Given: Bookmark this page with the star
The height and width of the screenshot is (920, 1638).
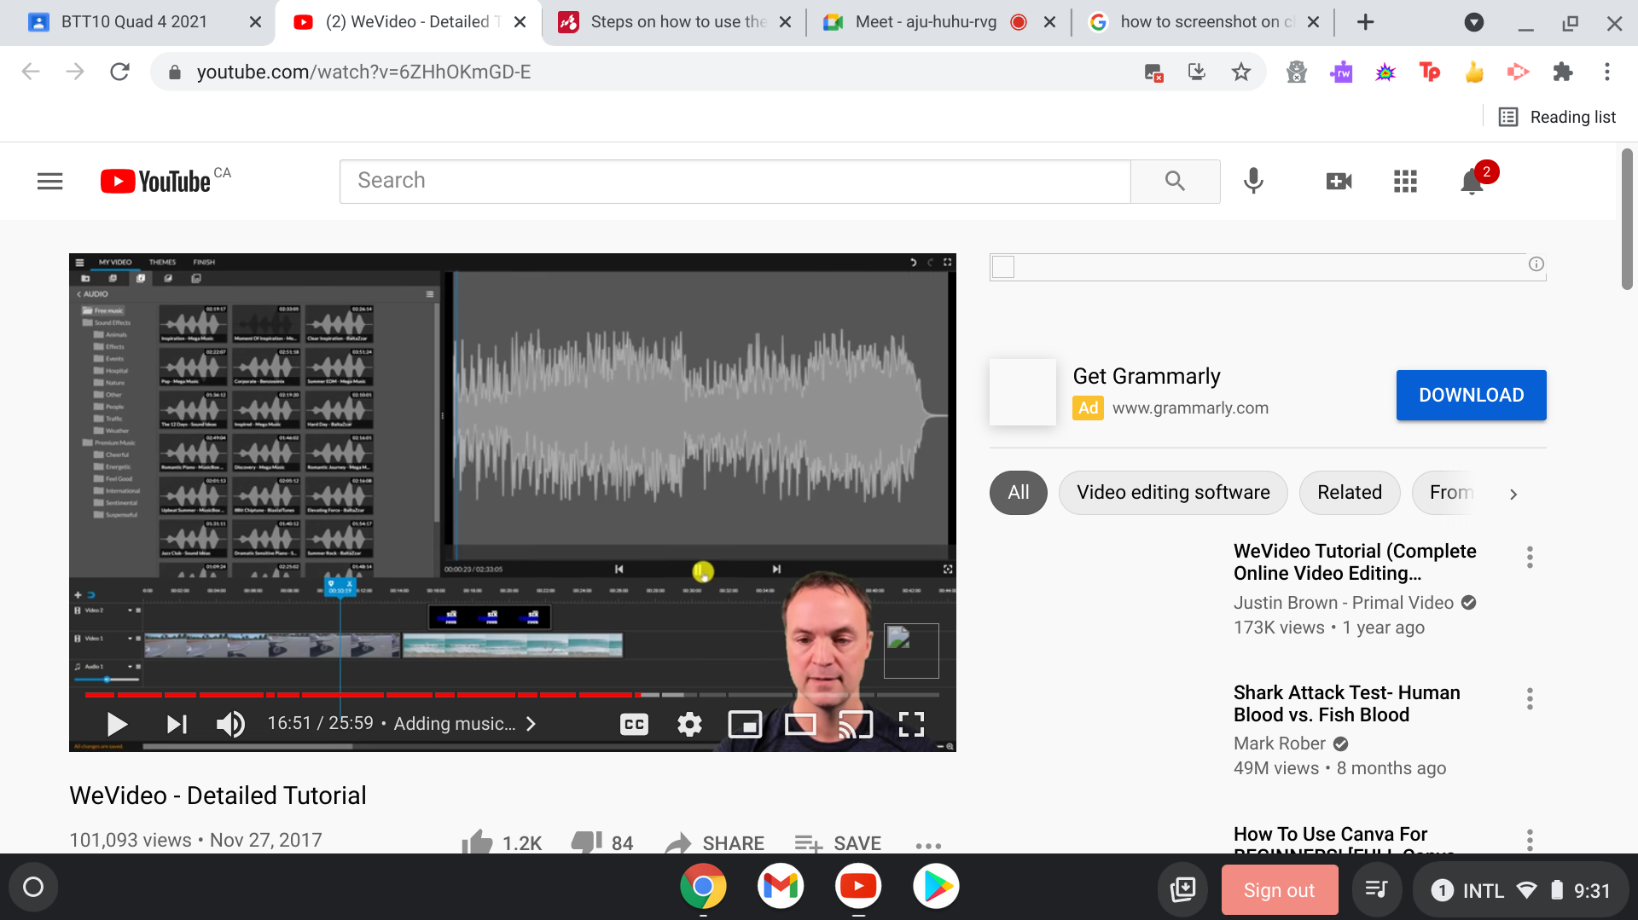Looking at the screenshot, I should (1241, 72).
